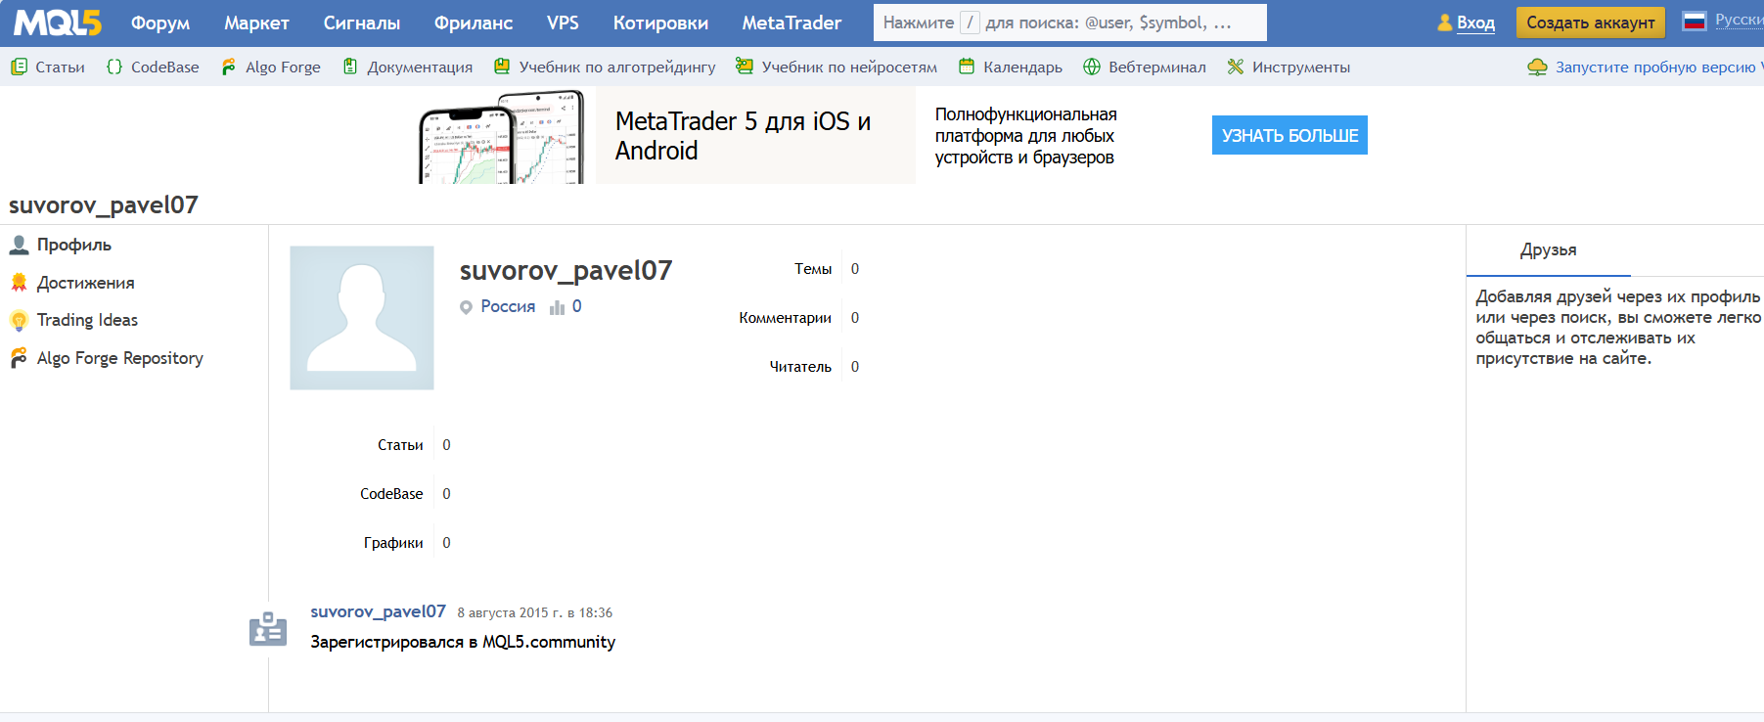This screenshot has height=722, width=1764.
Task: Open Котировки in the top navigation
Action: [660, 23]
